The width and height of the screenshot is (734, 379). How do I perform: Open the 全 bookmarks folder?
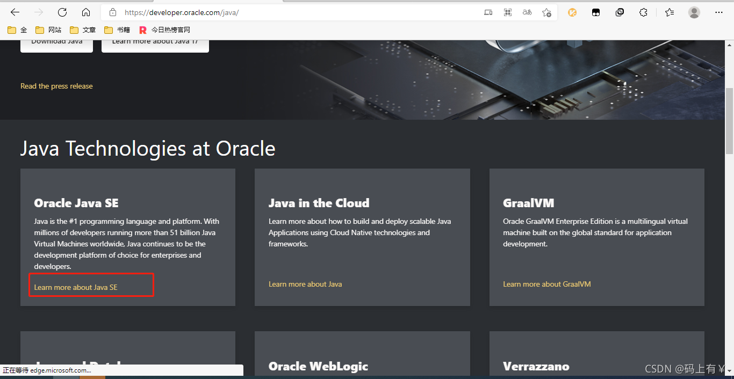coord(17,30)
